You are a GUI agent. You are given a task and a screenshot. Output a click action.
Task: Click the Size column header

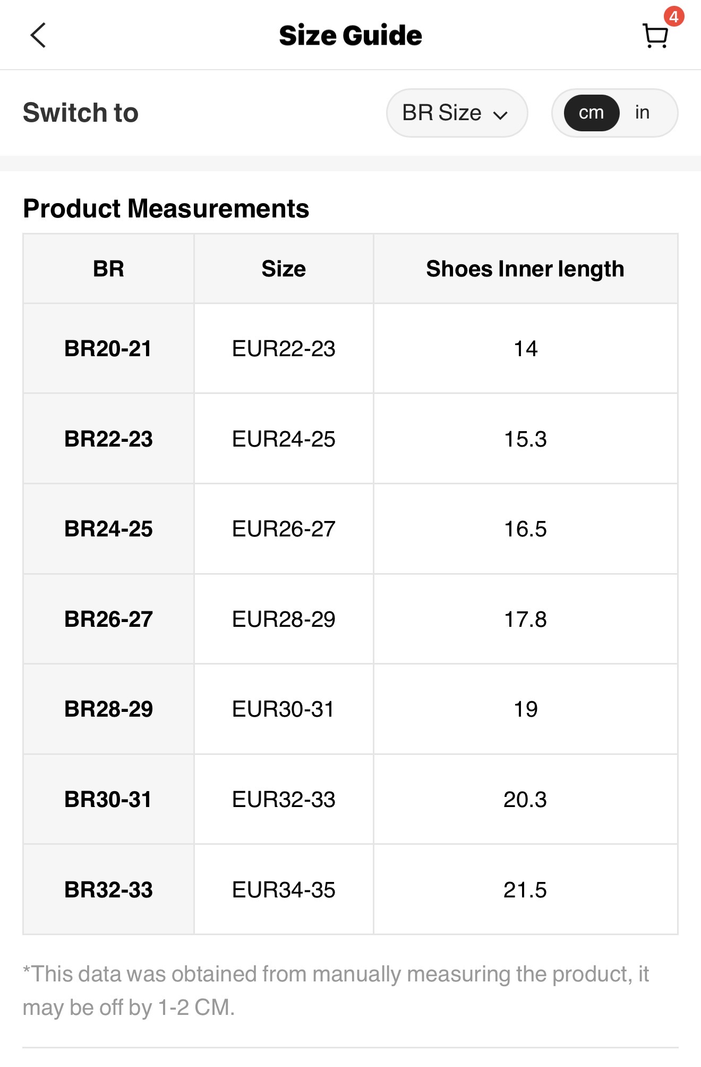point(284,269)
